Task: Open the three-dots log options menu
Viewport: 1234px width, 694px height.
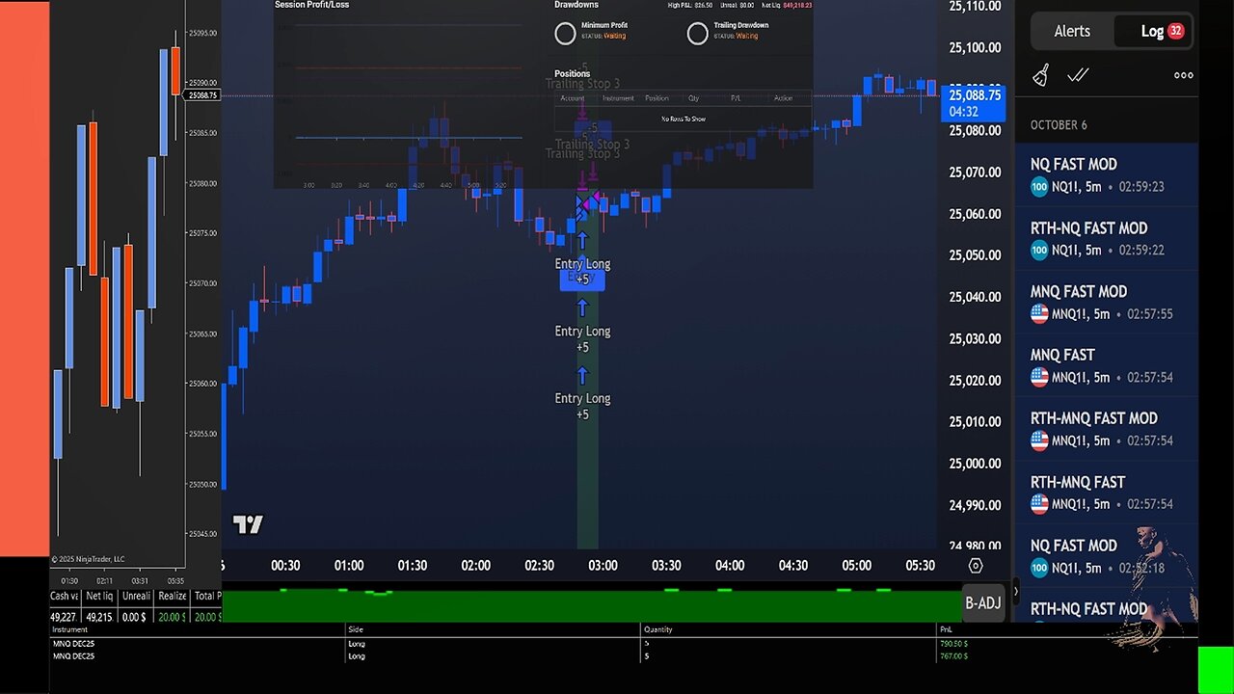Action: click(x=1183, y=75)
